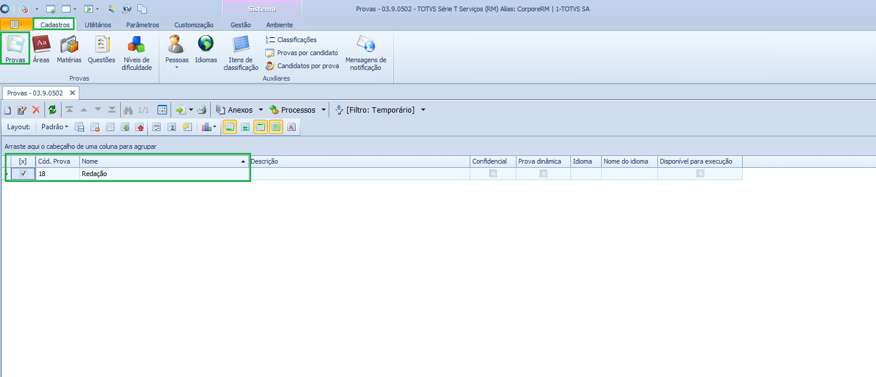
Task: Switch to the Parâmetros ribbon tab
Action: pos(143,25)
